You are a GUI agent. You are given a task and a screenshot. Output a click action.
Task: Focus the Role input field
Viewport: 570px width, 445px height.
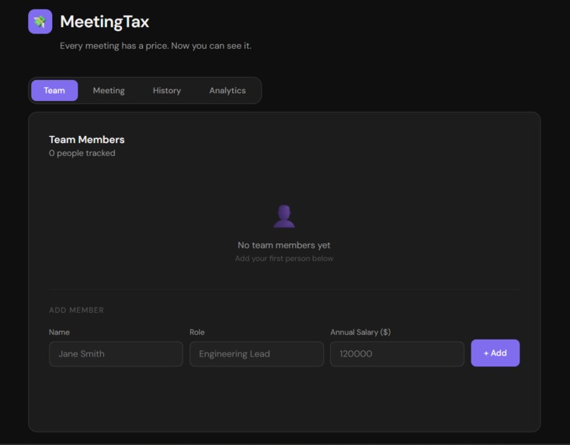point(256,353)
